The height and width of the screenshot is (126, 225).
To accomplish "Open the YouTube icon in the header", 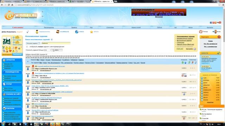I will 219,22.
